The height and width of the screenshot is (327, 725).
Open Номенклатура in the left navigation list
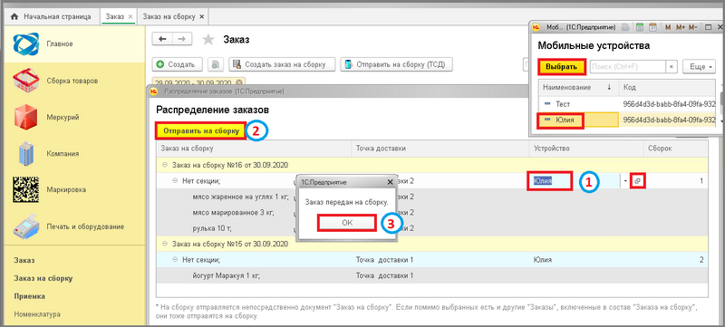click(x=37, y=314)
